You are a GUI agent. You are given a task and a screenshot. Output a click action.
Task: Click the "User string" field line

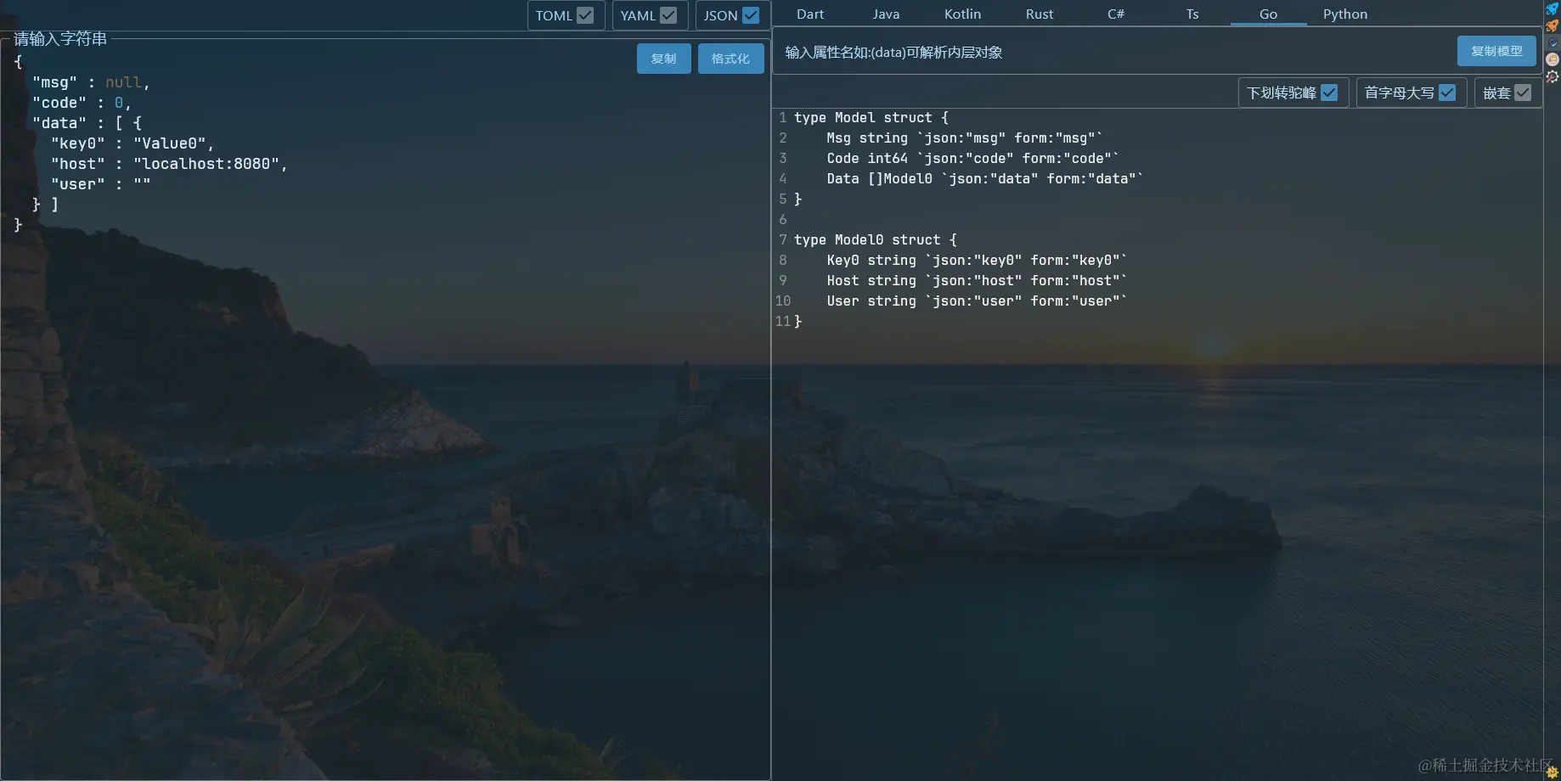(x=977, y=301)
